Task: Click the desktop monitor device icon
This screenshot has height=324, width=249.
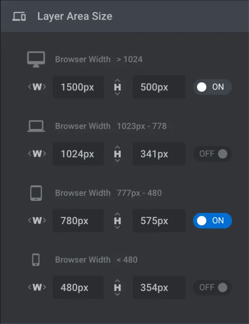Action: 36,59
